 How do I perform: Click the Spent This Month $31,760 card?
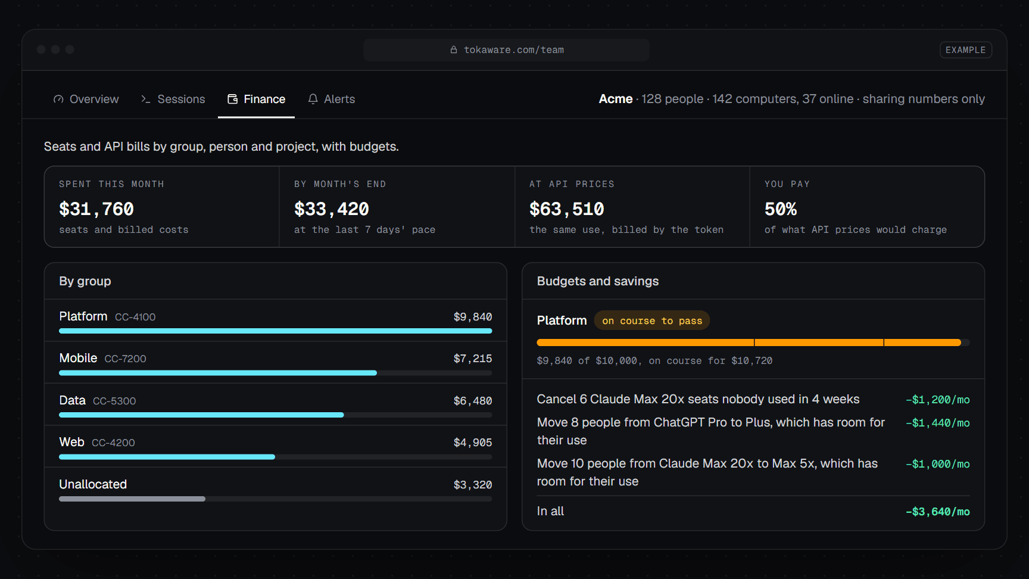click(x=162, y=207)
